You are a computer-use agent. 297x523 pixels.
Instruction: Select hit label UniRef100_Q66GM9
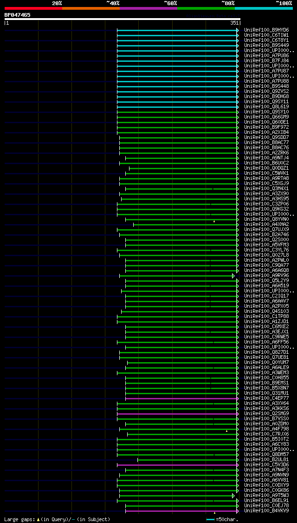[266, 117]
